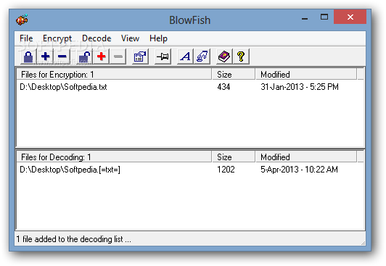Viewport: 386px width, 266px height.
Task: Click 'Files for Encryption: 1' column header
Action: (114, 74)
